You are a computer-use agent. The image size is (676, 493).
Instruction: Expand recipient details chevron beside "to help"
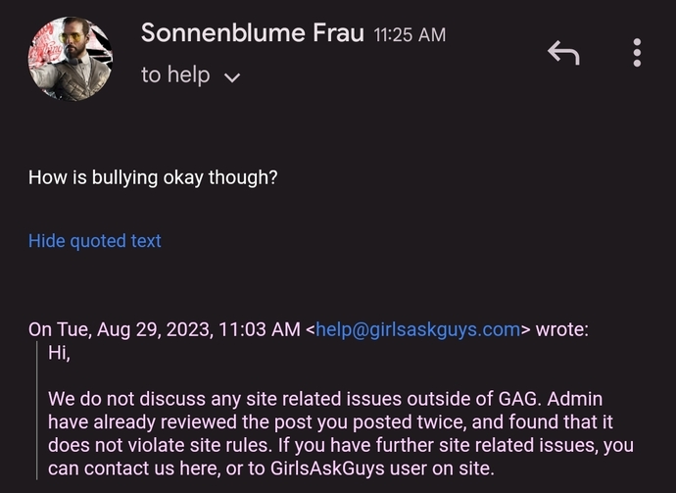[x=232, y=77]
